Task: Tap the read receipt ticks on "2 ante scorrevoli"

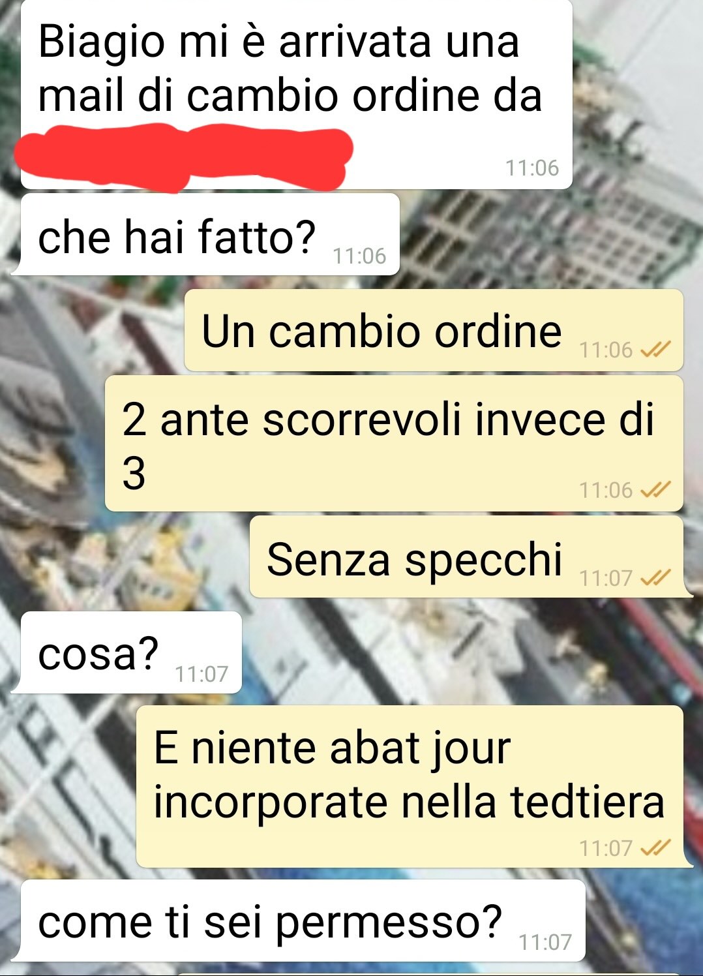Action: (x=655, y=490)
